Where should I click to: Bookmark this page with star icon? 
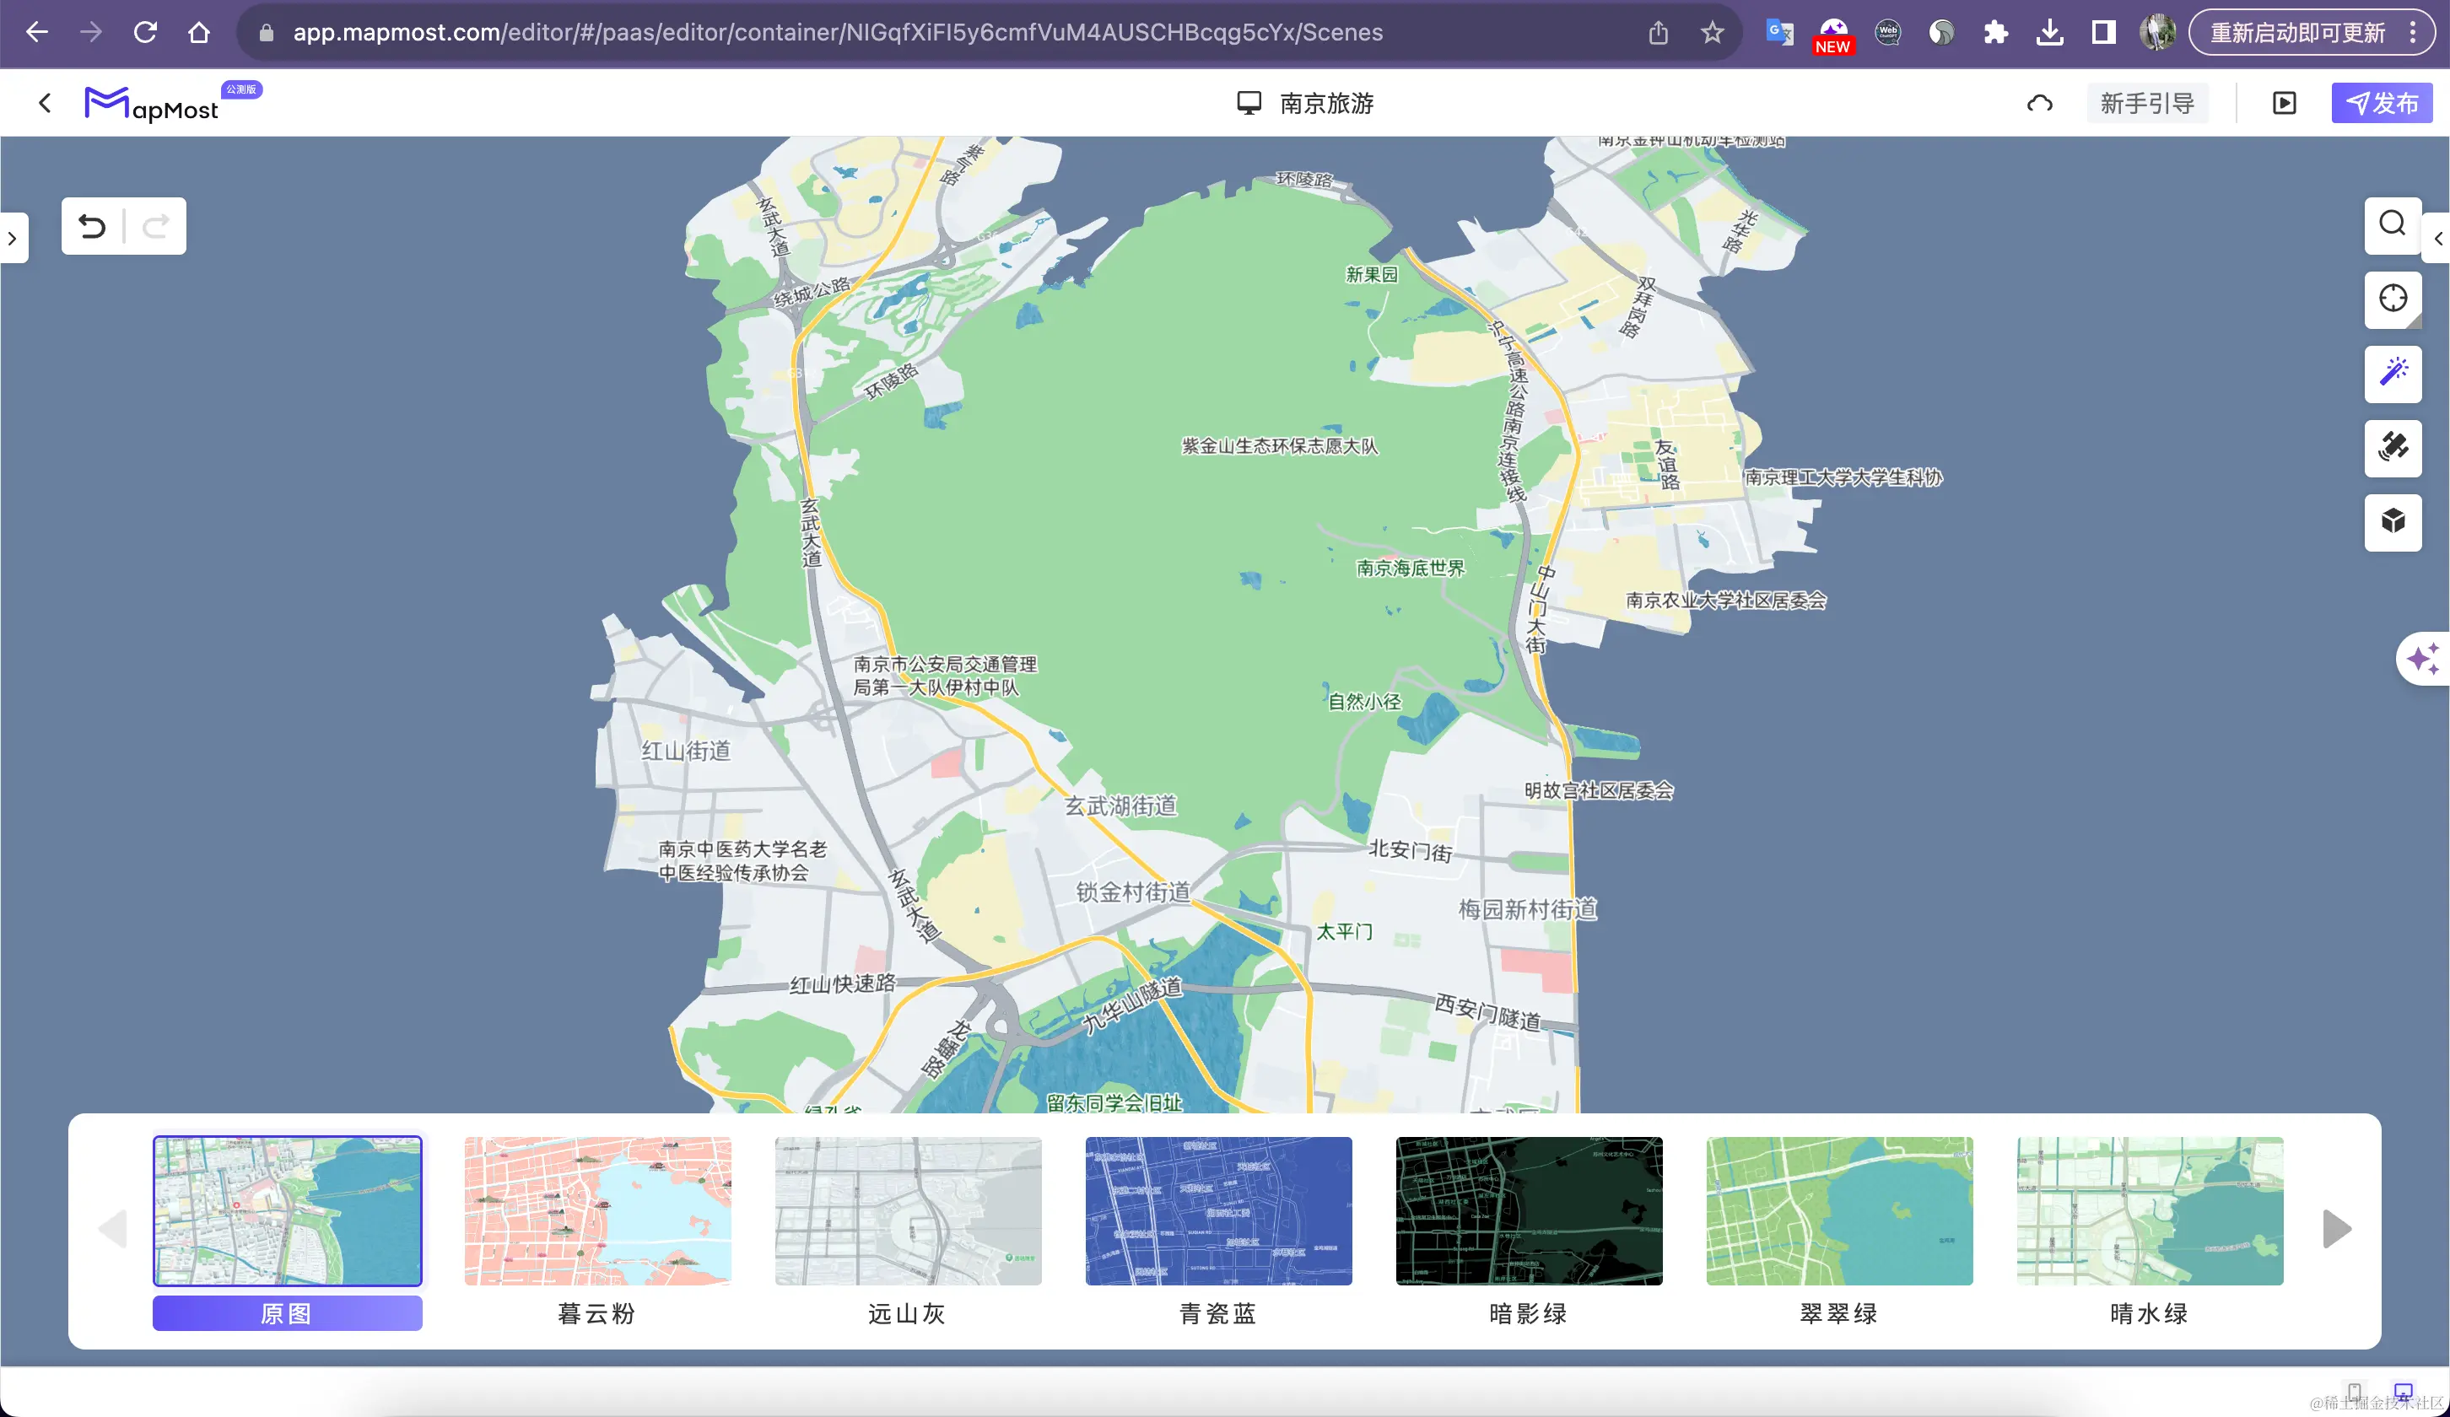1712,32
